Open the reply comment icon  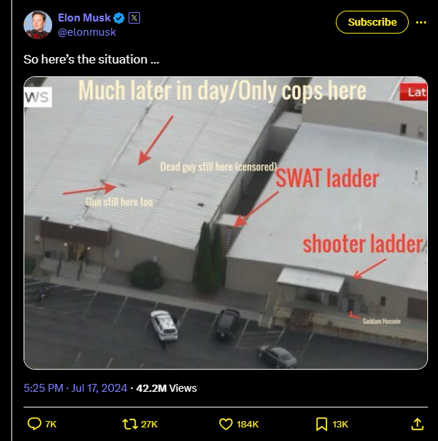pos(34,424)
